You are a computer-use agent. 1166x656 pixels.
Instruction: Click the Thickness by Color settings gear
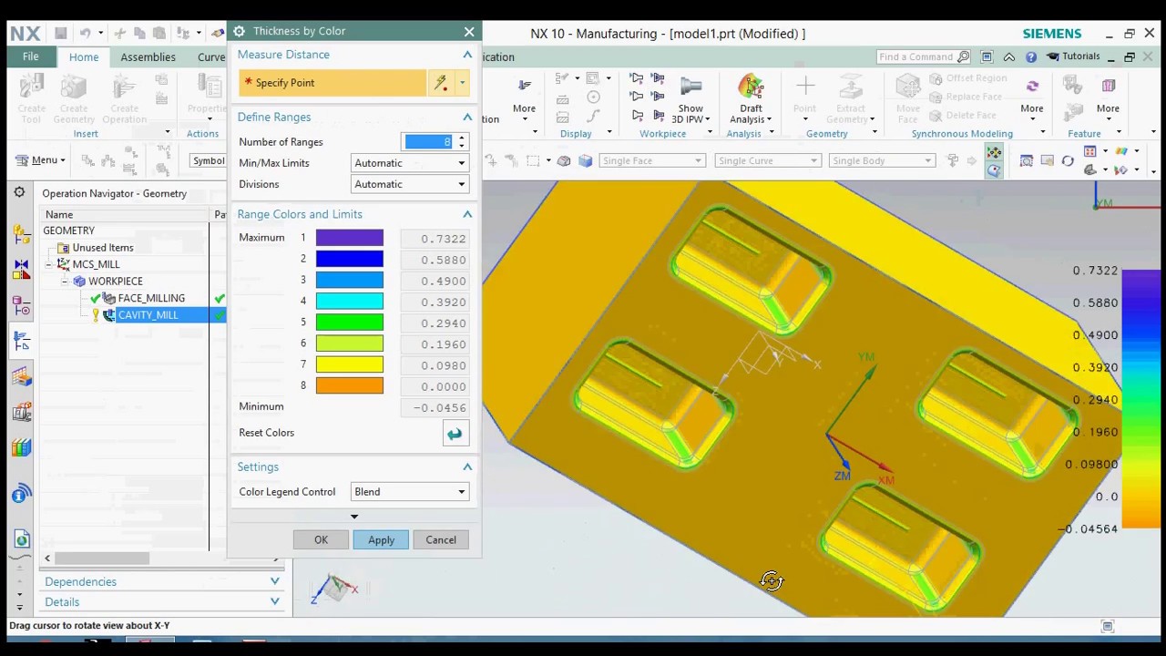pos(240,31)
